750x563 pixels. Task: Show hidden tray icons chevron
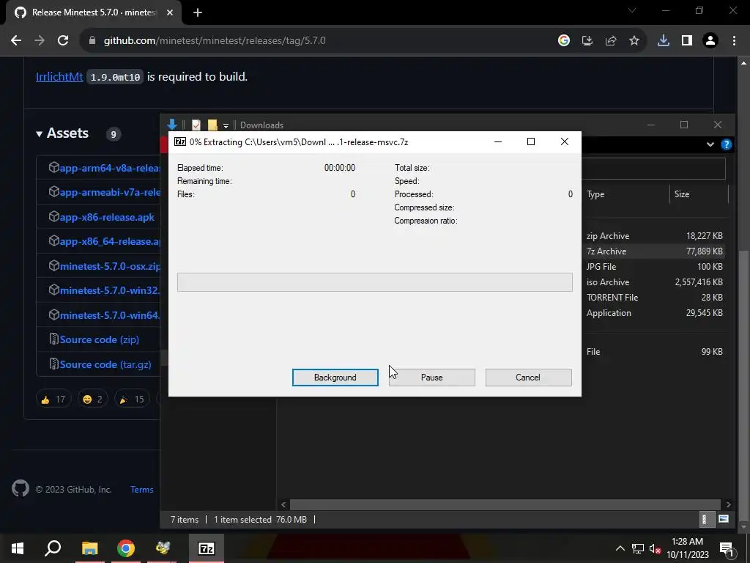tap(620, 548)
